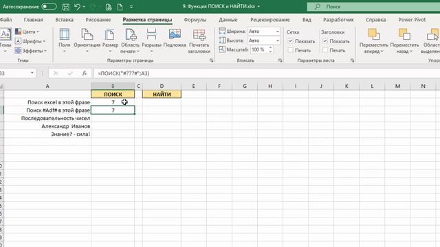The image size is (440, 247).
Task: Open the Параметры листа dialog launcher
Action: [352, 60]
